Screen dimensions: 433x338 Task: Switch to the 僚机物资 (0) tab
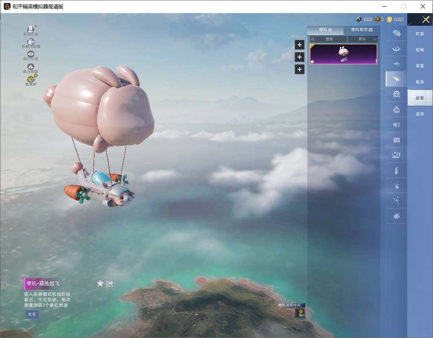click(x=362, y=30)
